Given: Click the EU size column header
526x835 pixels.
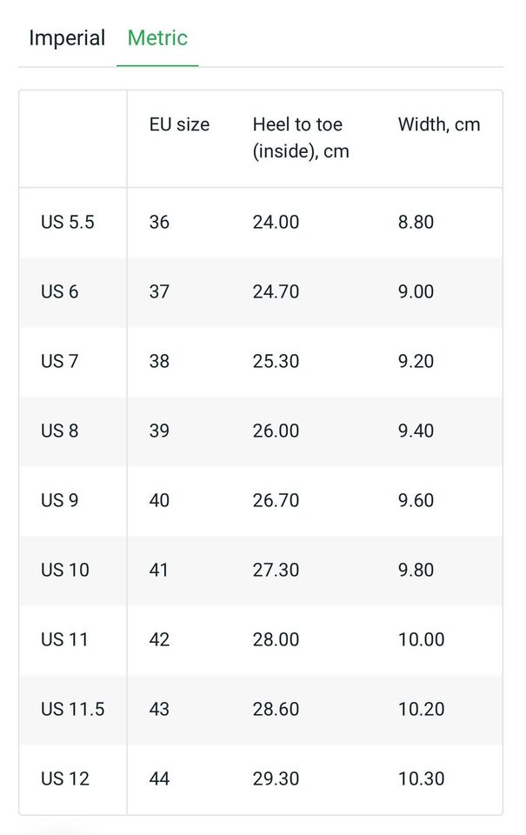Looking at the screenshot, I should coord(179,124).
